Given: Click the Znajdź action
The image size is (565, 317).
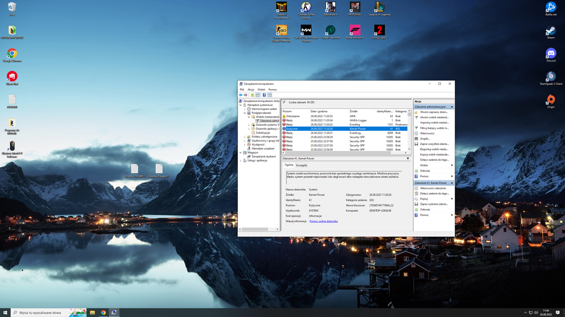Looking at the screenshot, I should (x=434, y=139).
